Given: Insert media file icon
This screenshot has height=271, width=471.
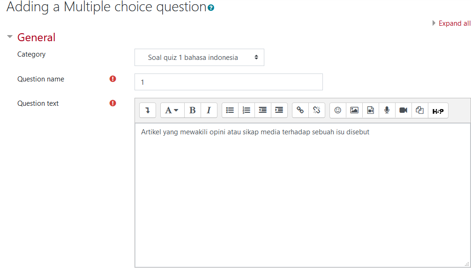Looking at the screenshot, I should [x=371, y=110].
